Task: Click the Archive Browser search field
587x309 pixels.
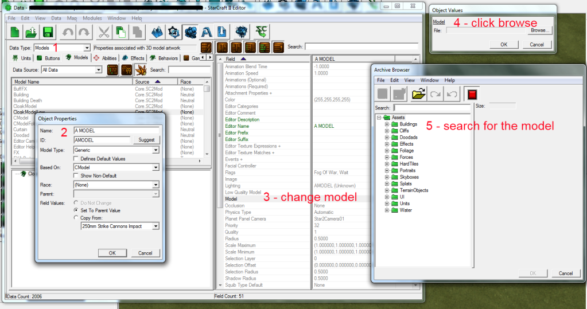Action: point(432,108)
